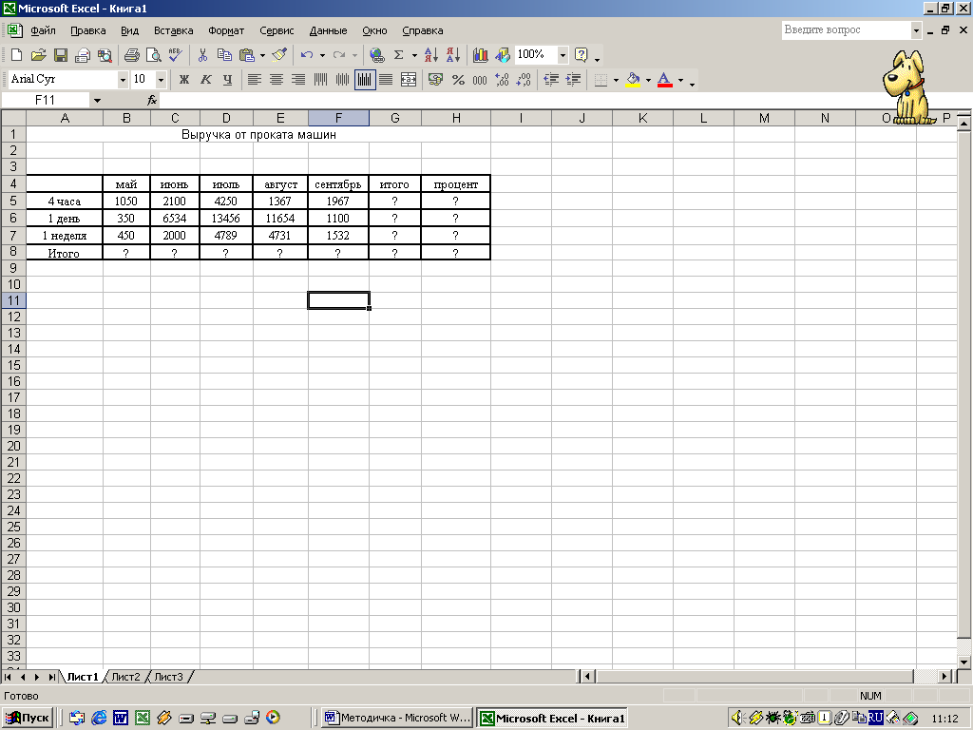Toggle Align Right

coord(298,80)
